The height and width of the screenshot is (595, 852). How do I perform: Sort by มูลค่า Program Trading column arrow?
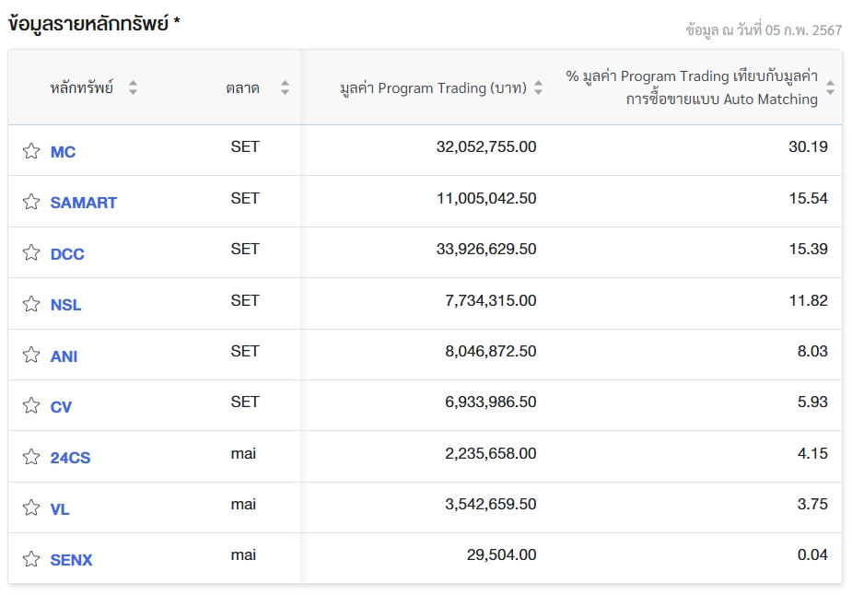[x=539, y=87]
